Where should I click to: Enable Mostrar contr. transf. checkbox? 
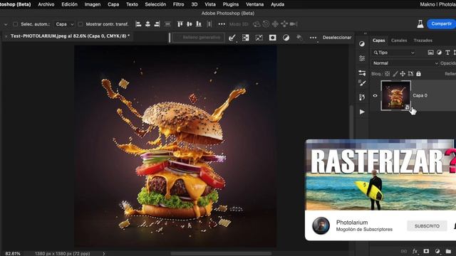[81, 24]
